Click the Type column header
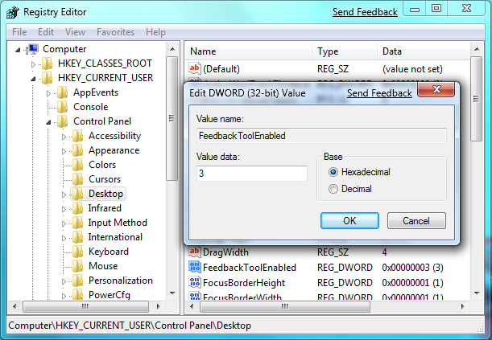 (x=345, y=51)
